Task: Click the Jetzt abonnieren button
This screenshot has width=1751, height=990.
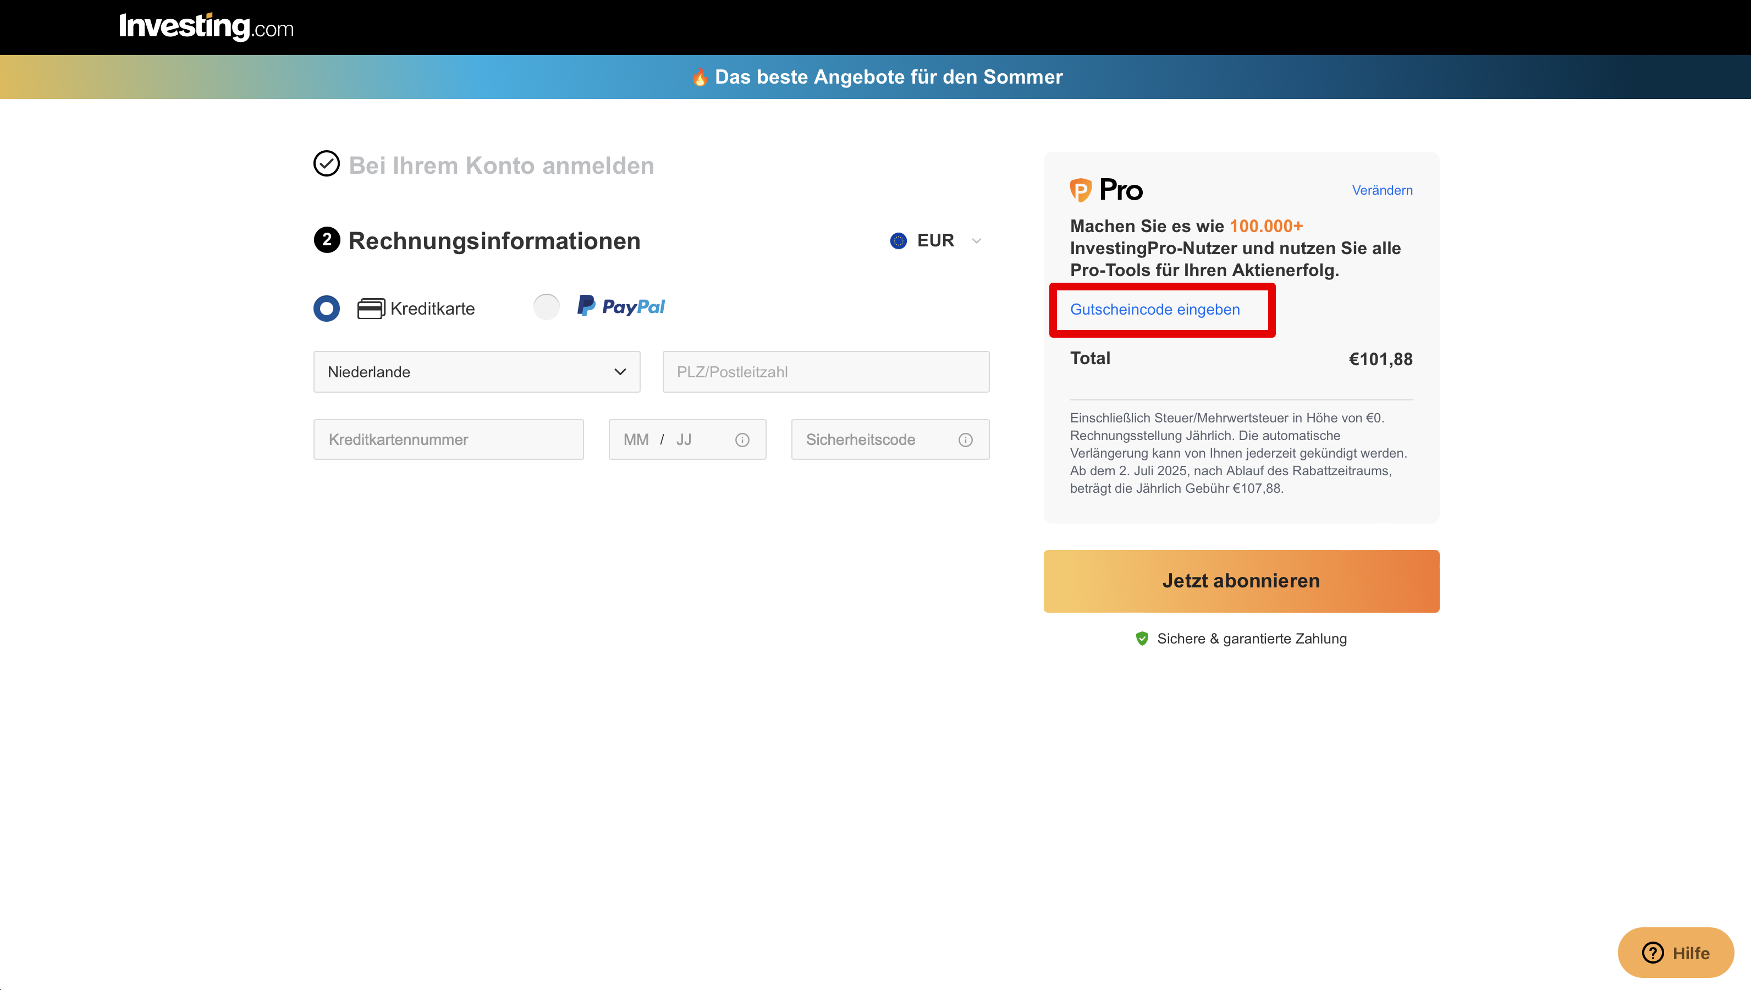Action: coord(1241,581)
